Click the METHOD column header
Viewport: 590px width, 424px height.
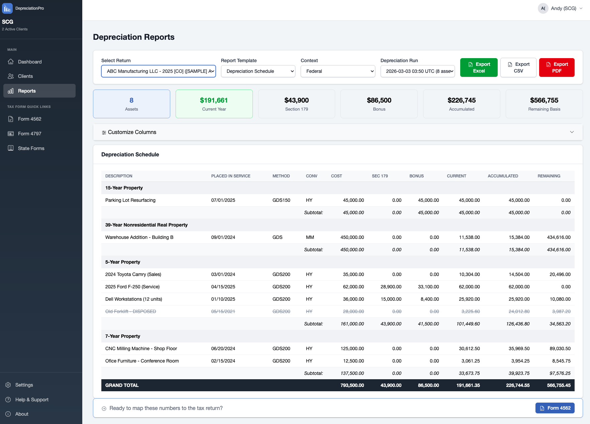281,176
